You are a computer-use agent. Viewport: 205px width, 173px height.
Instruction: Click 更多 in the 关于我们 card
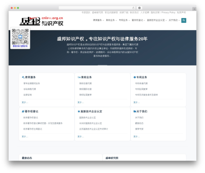pyautogui.click(x=137, y=137)
